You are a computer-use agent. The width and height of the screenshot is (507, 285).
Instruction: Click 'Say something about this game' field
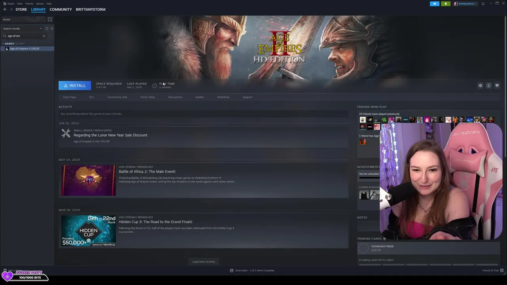pos(204,114)
